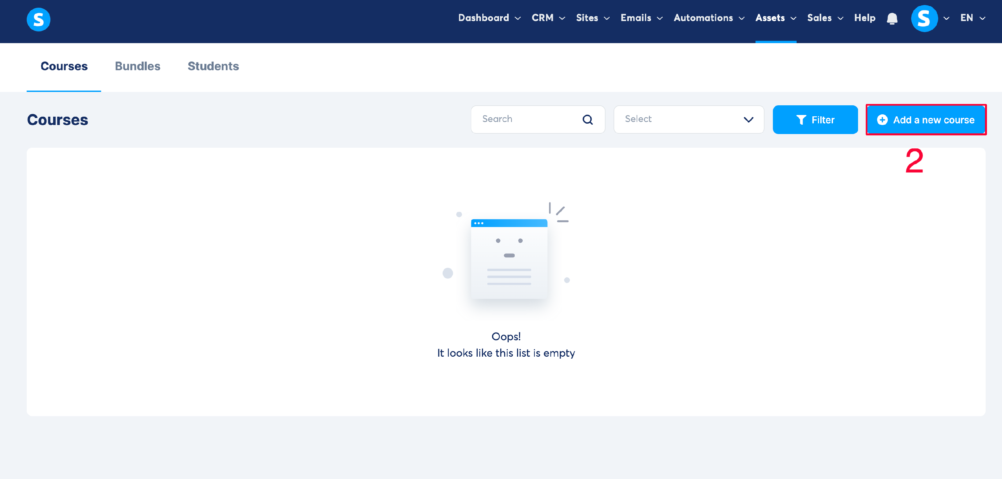
Task: Click the search magnifier icon
Action: pos(588,120)
